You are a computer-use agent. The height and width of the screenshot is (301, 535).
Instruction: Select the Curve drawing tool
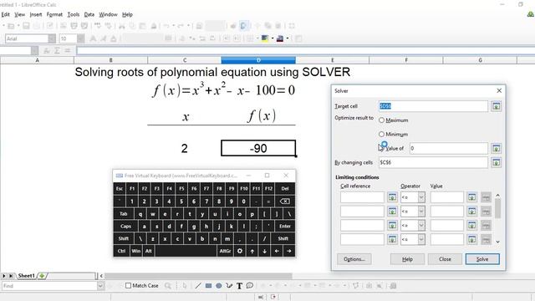click(229, 286)
